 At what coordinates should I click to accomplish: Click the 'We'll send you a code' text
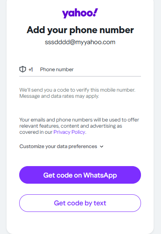tap(77, 90)
